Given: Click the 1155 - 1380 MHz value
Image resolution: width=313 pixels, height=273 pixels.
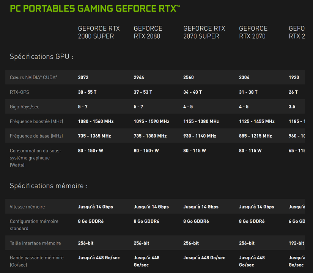Looking at the screenshot, I should [201, 121].
